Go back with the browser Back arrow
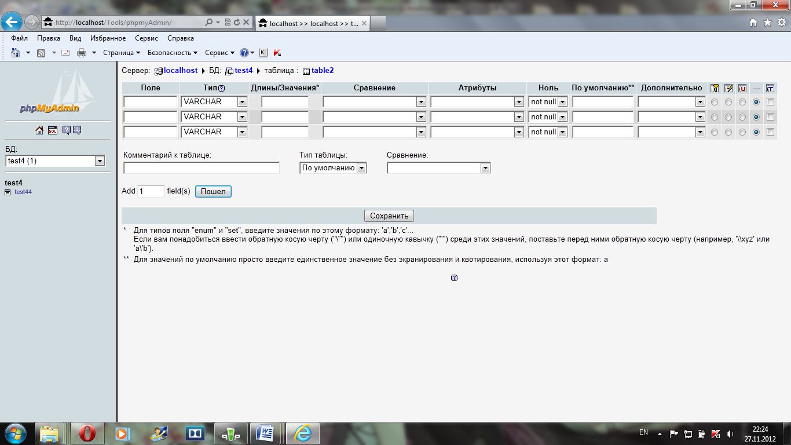Image resolution: width=791 pixels, height=445 pixels. [x=12, y=22]
